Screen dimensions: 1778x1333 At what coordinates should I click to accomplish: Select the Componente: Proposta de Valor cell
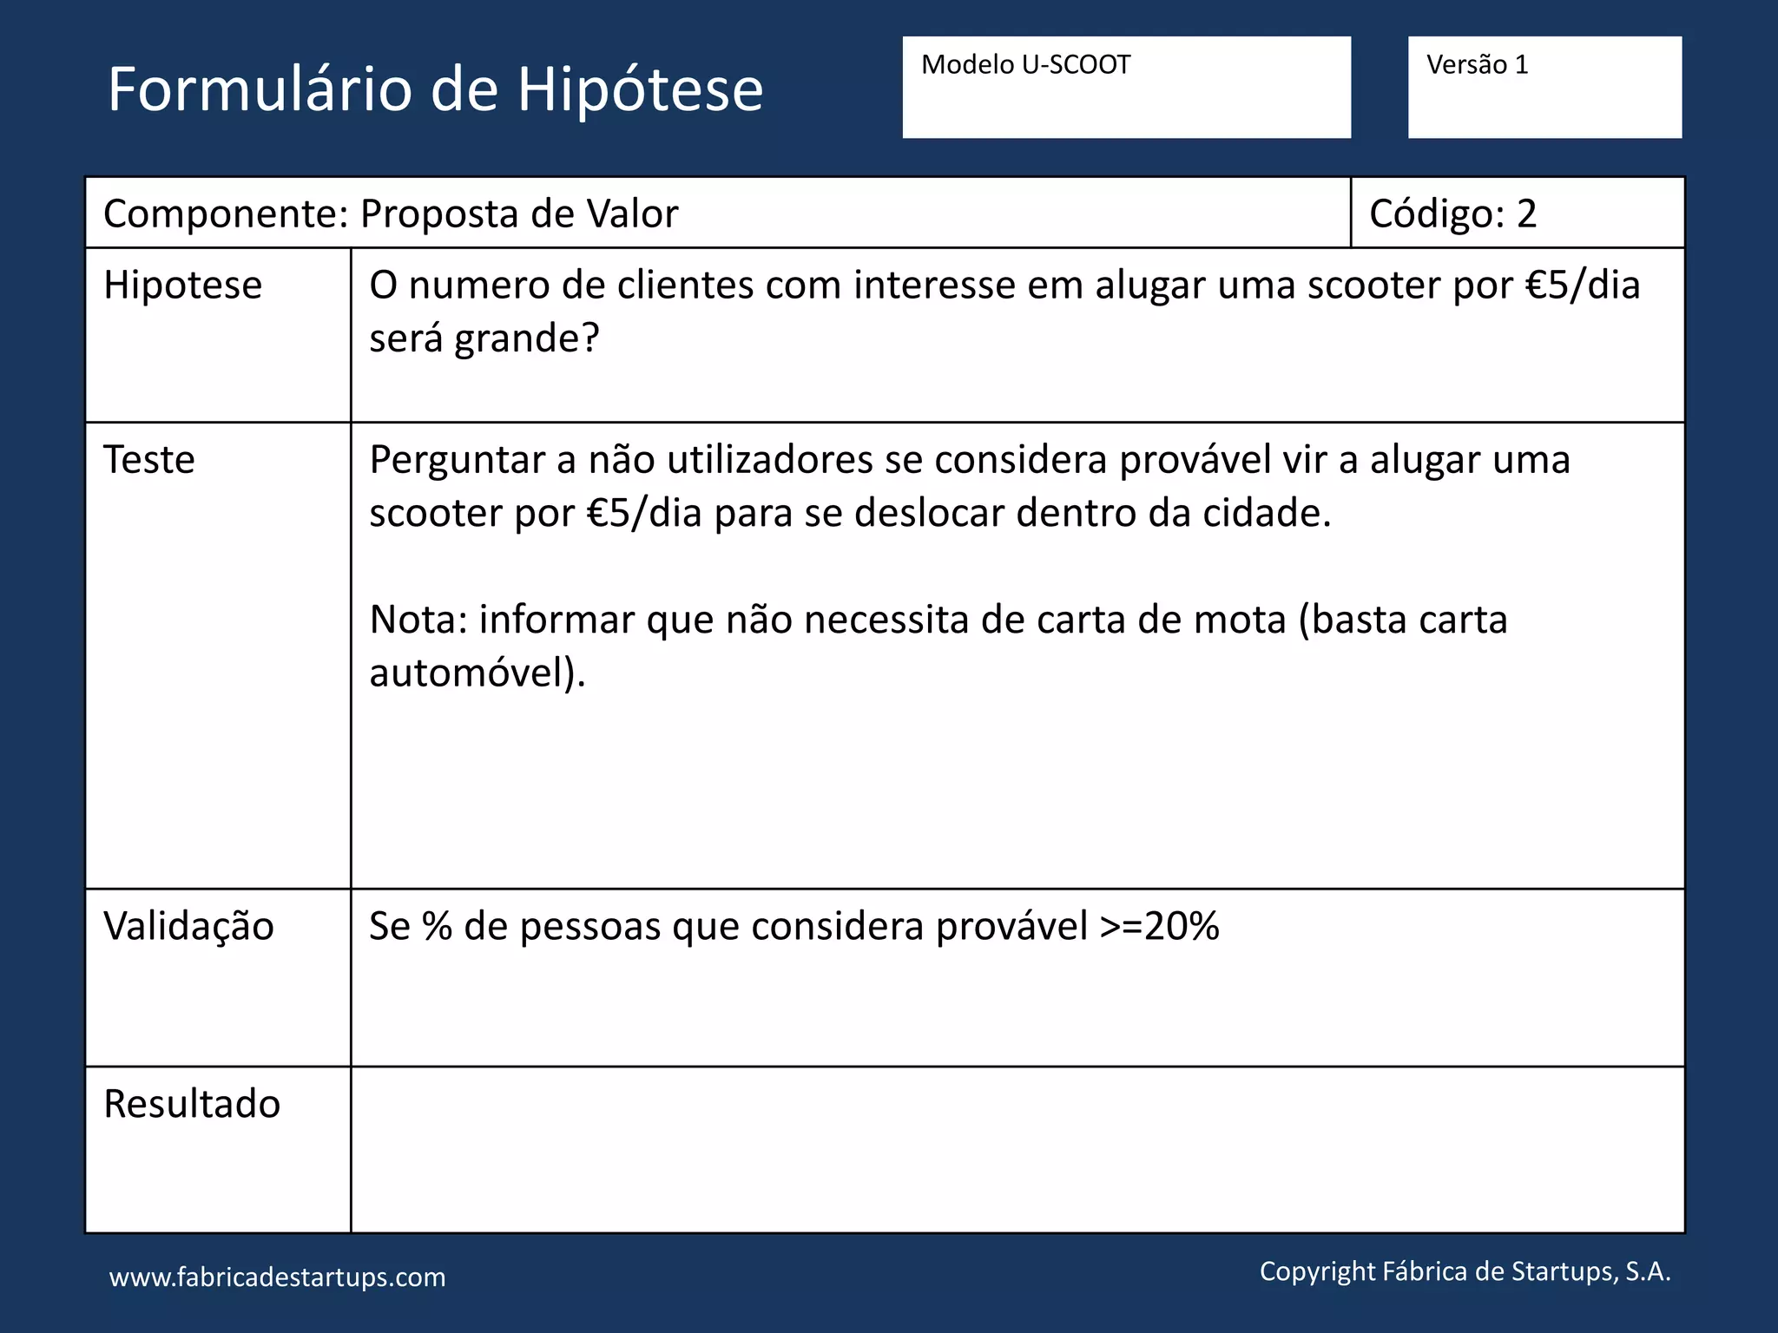click(391, 213)
